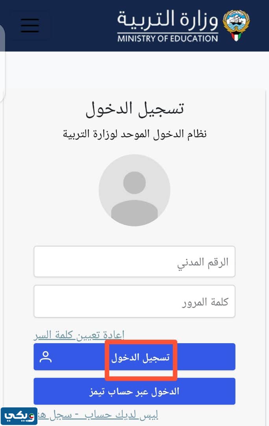The image size is (269, 426).
Task: Open the hamburger navigation menu
Action: [x=30, y=25]
